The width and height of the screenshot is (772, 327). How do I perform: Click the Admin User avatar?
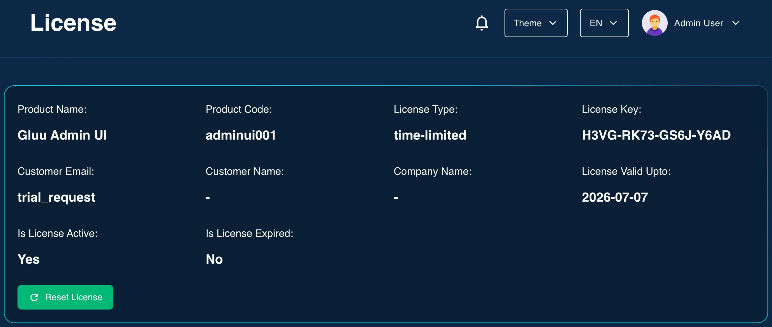(x=654, y=23)
